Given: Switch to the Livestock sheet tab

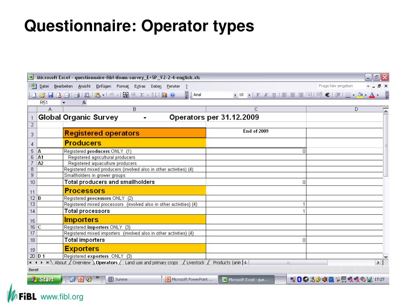Looking at the screenshot, I should tap(195, 263).
